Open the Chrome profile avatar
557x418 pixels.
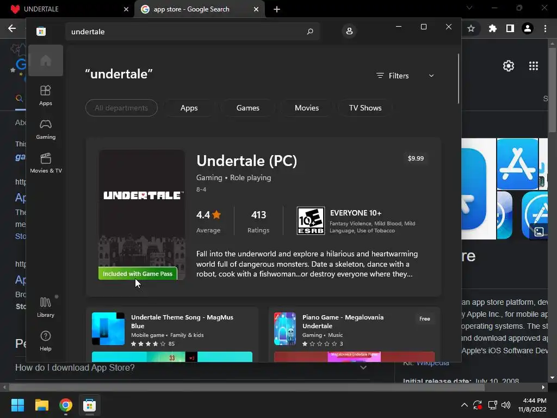(528, 28)
